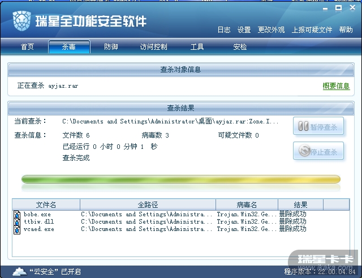Close the Rising security window

coord(352,7)
